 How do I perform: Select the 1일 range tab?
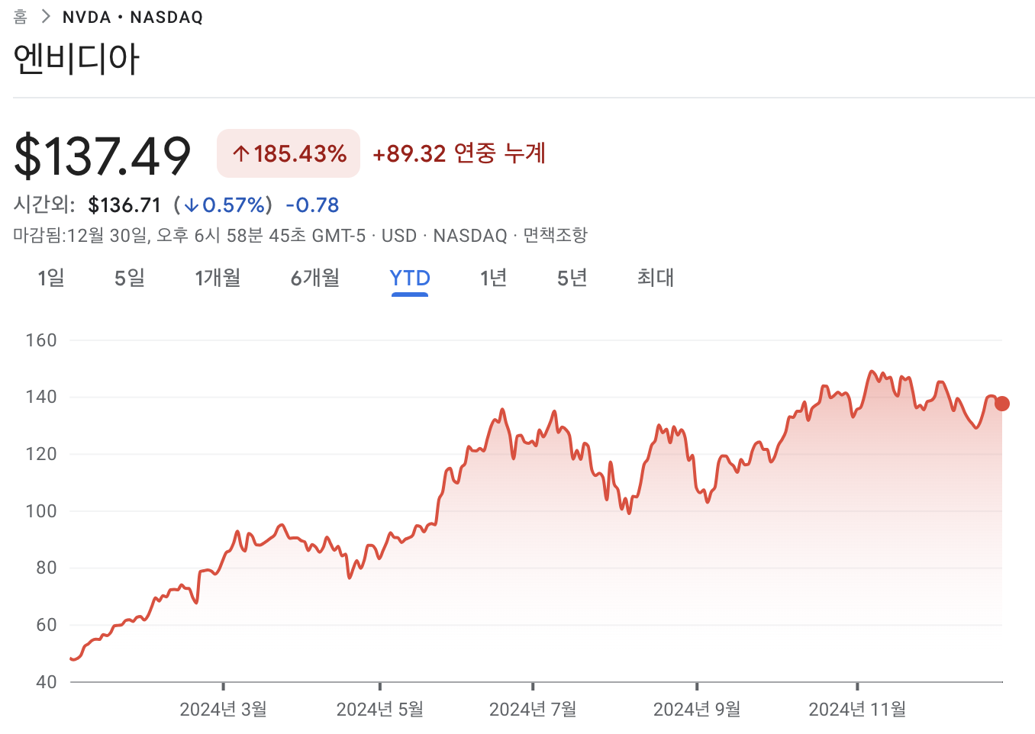tap(51, 278)
